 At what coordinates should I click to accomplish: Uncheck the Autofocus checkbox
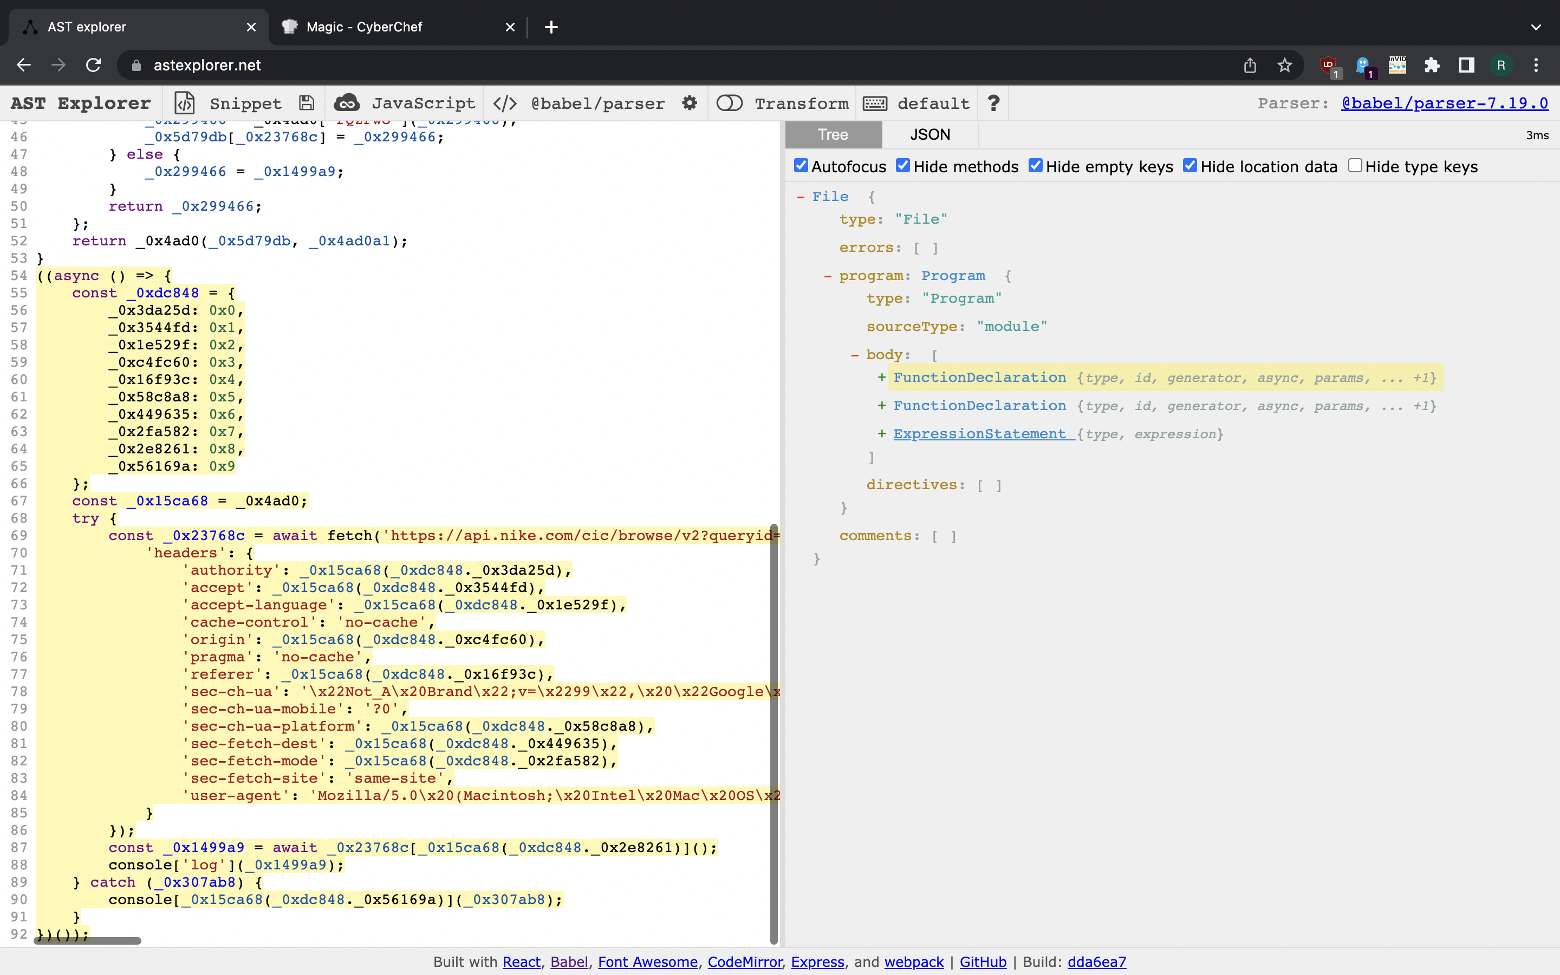(x=801, y=166)
